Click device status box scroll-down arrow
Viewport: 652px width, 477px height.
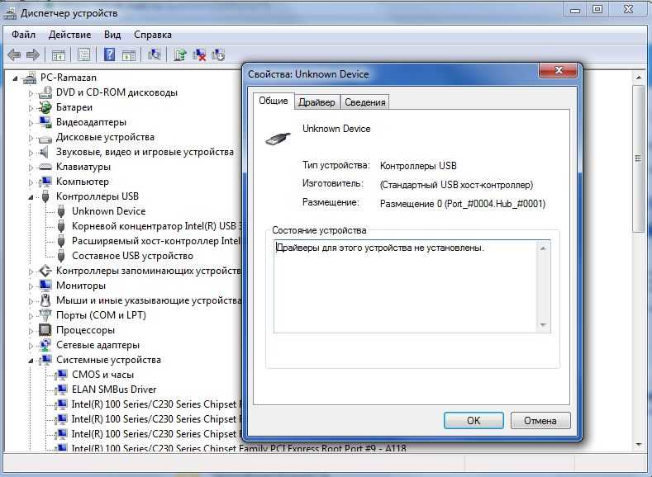pos(543,324)
